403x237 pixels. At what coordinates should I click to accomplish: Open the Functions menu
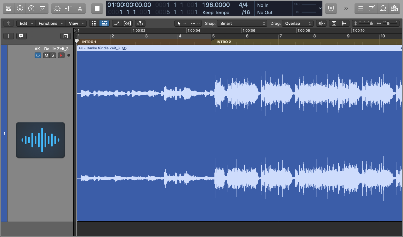pos(51,23)
